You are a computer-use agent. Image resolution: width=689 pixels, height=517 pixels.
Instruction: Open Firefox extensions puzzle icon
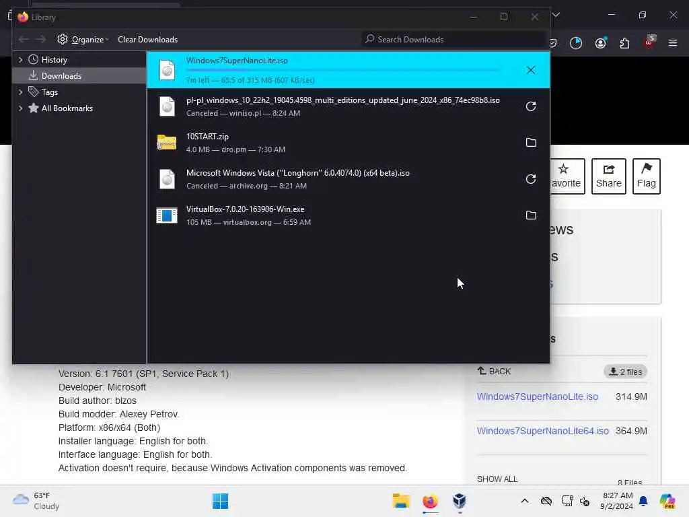(x=624, y=42)
